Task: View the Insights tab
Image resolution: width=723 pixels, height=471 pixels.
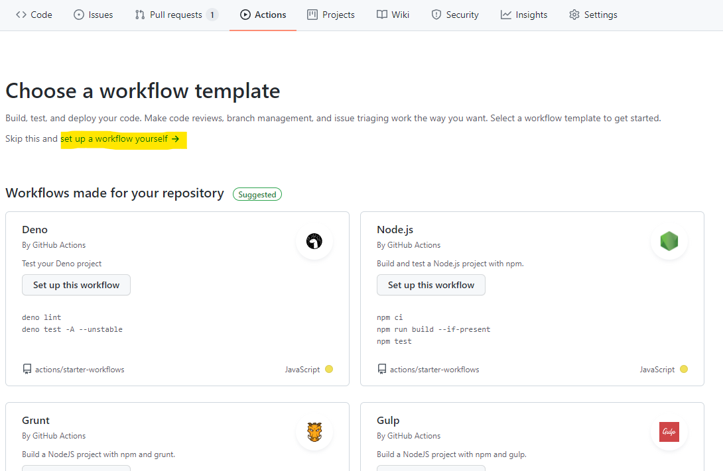Action: (524, 15)
